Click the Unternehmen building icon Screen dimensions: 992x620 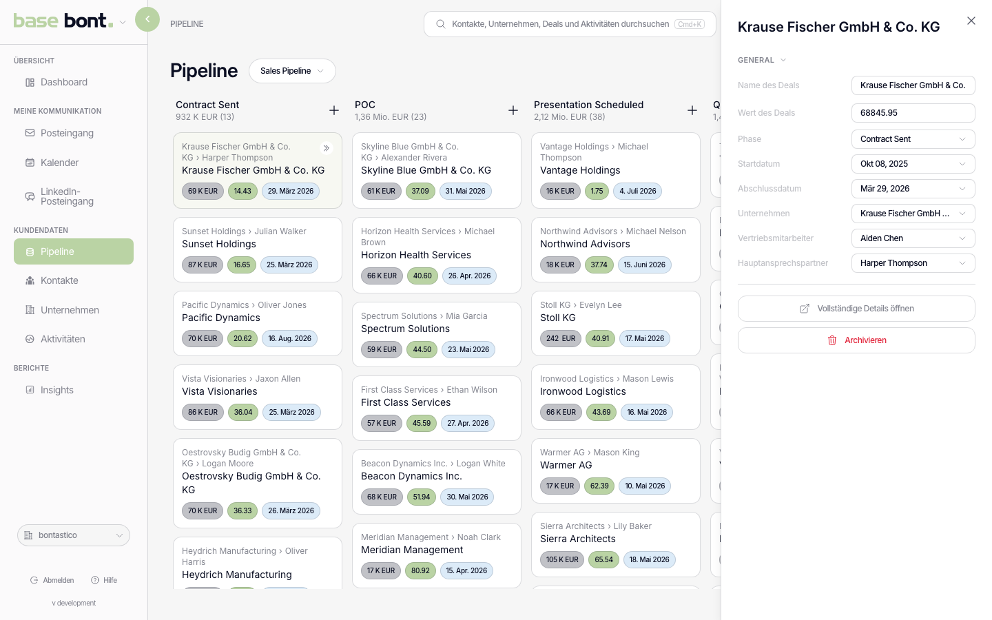tap(30, 310)
